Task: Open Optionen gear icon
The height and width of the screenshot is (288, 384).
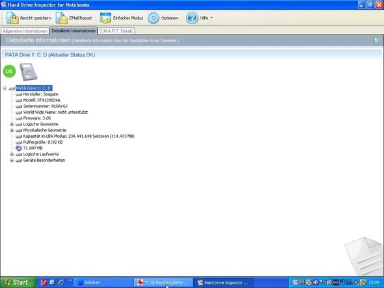Action: click(154, 18)
